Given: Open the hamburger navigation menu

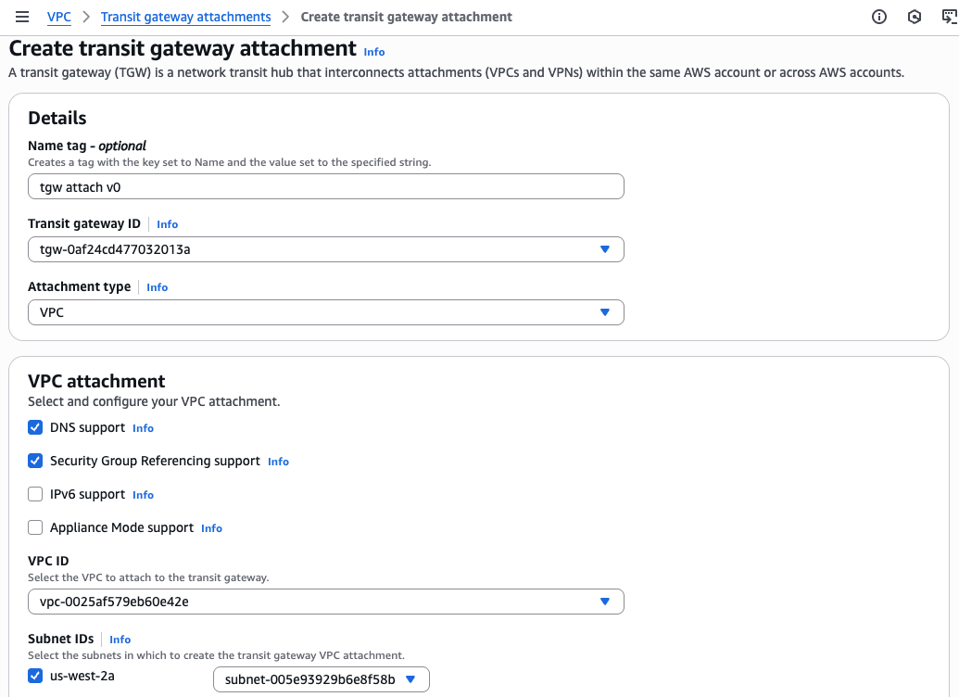Looking at the screenshot, I should tap(22, 17).
